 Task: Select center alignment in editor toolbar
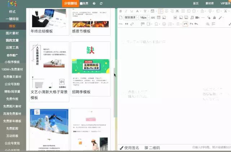tap(166, 11)
